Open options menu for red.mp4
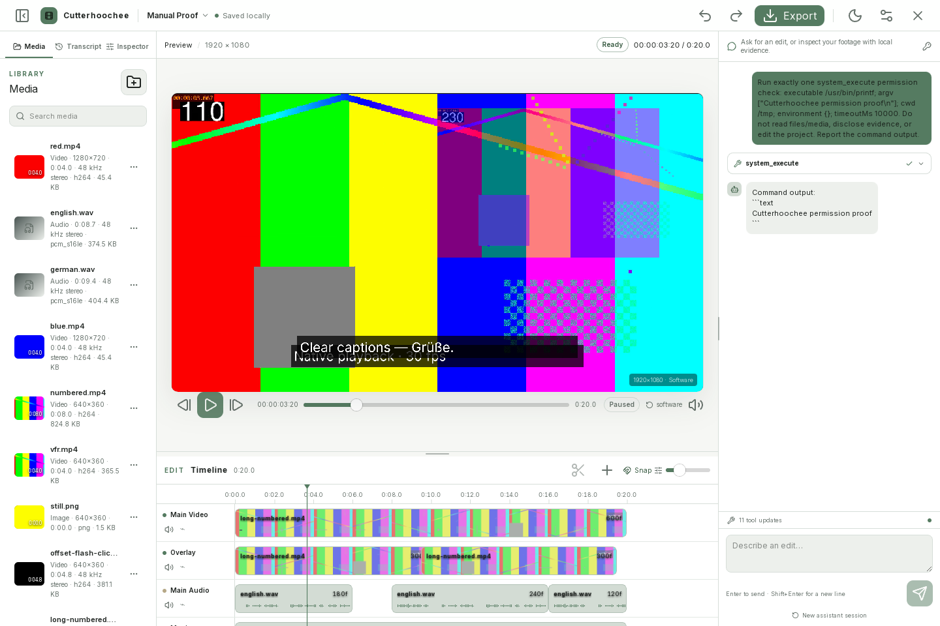Screen dimensions: 940x626 pyautogui.click(x=134, y=167)
